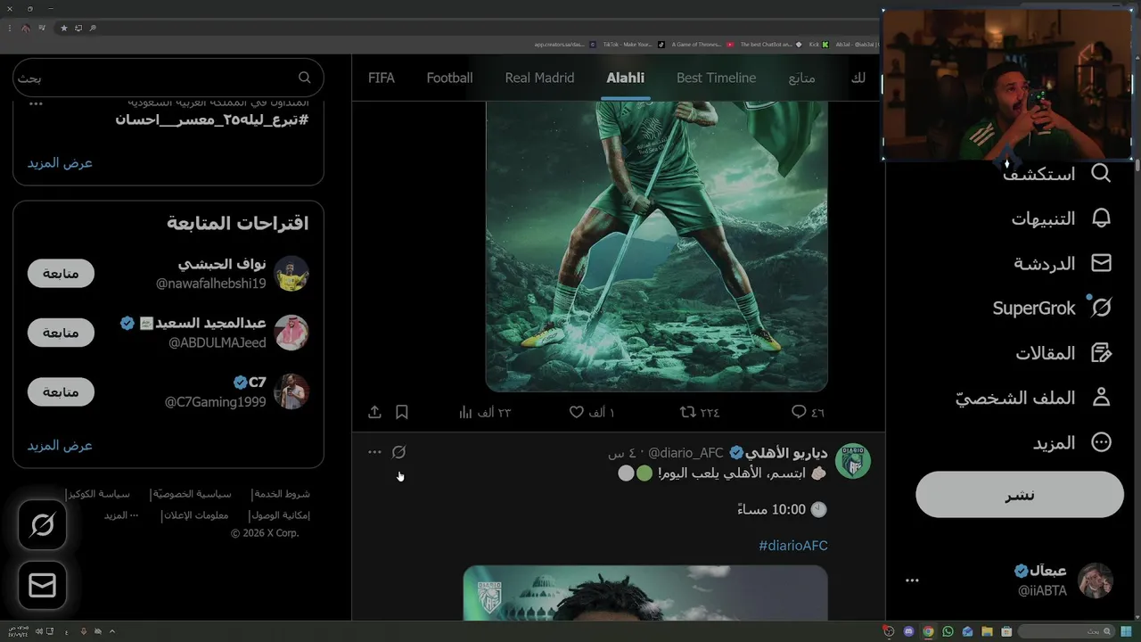The image size is (1141, 642).
Task: Open account switcher dots next to عبعآل
Action: pos(912,580)
